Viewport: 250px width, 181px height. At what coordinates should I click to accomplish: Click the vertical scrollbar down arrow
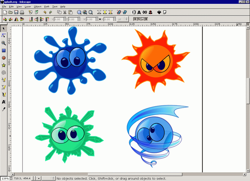pyautogui.click(x=248, y=171)
